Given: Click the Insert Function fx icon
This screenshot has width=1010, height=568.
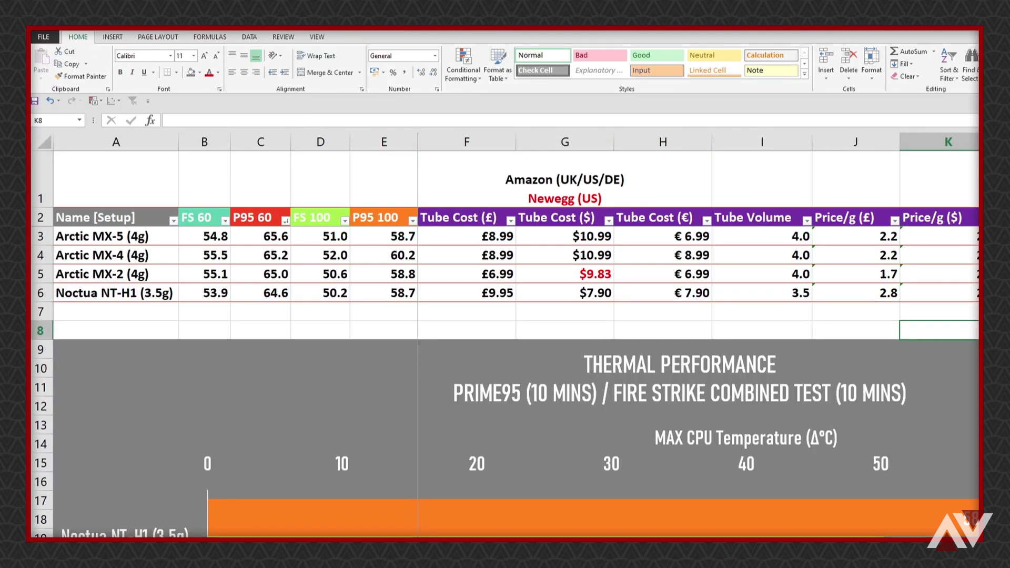Looking at the screenshot, I should (150, 120).
